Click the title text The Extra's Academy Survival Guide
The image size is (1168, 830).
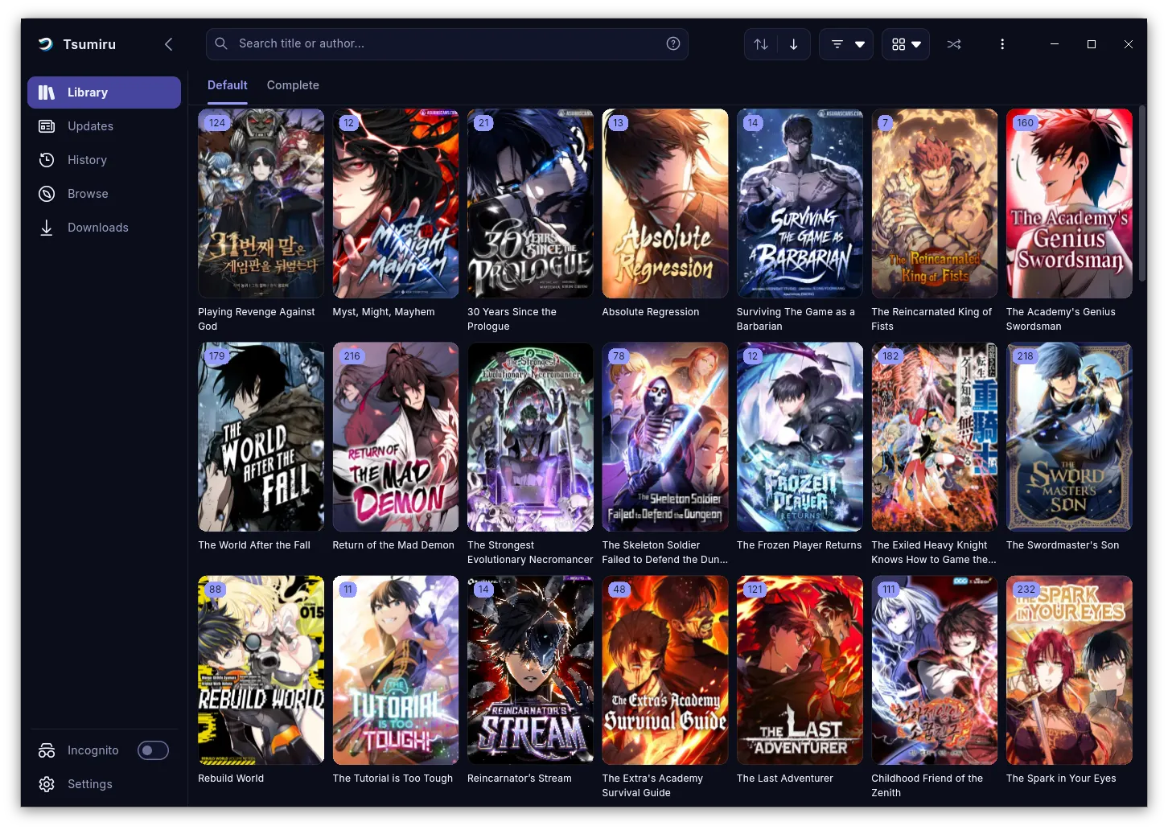[x=652, y=786]
